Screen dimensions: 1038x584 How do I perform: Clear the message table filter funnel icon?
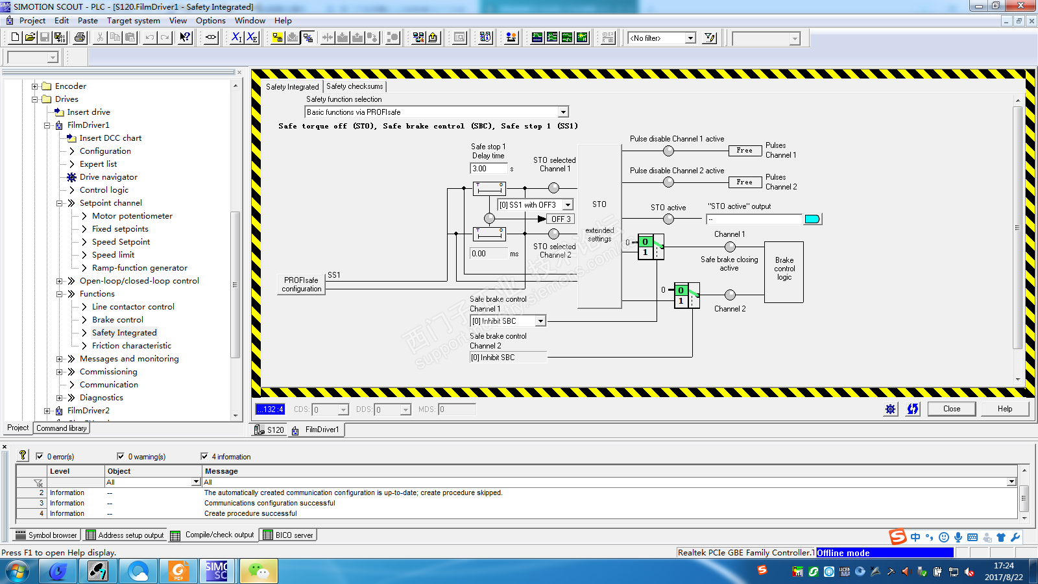point(38,482)
